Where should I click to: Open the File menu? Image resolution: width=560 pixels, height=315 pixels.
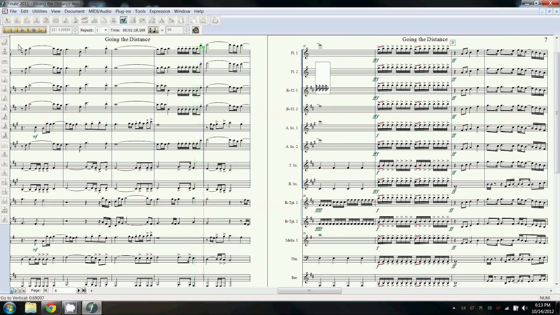[x=13, y=11]
